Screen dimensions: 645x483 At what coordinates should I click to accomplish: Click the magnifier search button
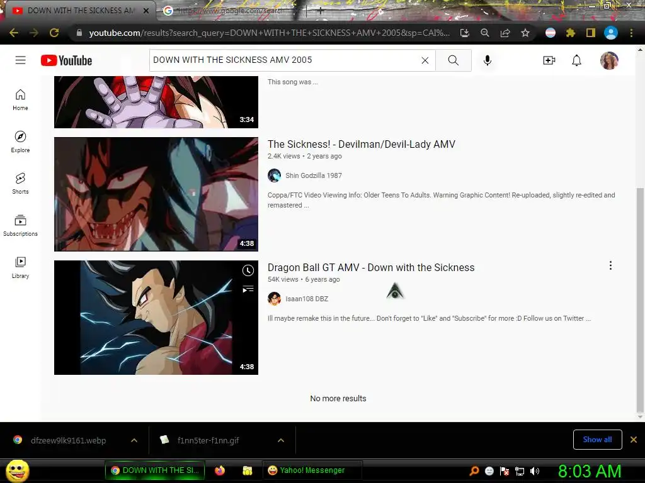(454, 60)
